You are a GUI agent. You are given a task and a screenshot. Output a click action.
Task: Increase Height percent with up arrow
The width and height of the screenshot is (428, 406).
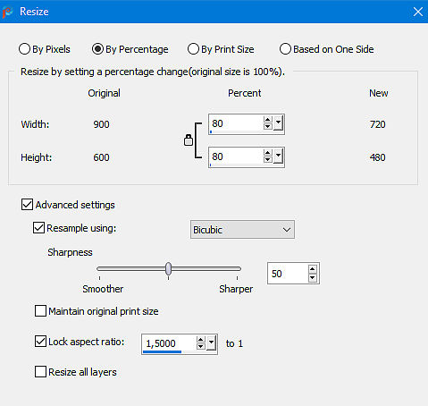(x=267, y=153)
